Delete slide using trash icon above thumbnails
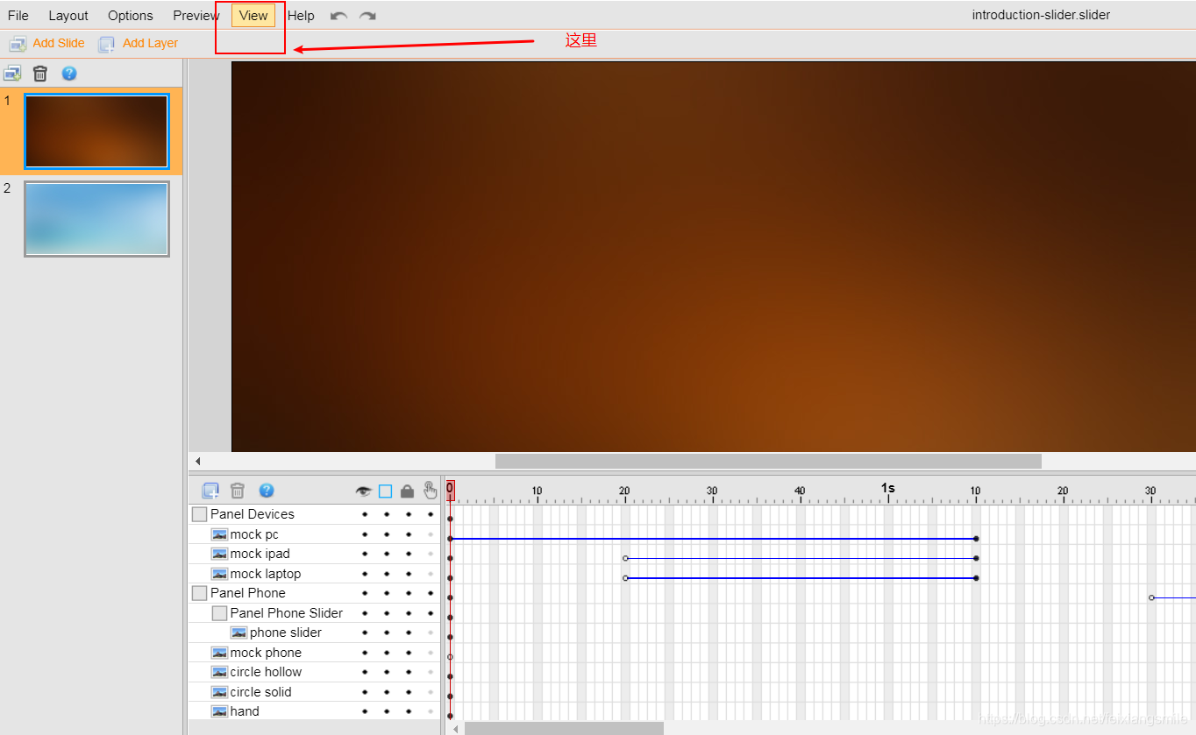The image size is (1196, 735). tap(40, 74)
